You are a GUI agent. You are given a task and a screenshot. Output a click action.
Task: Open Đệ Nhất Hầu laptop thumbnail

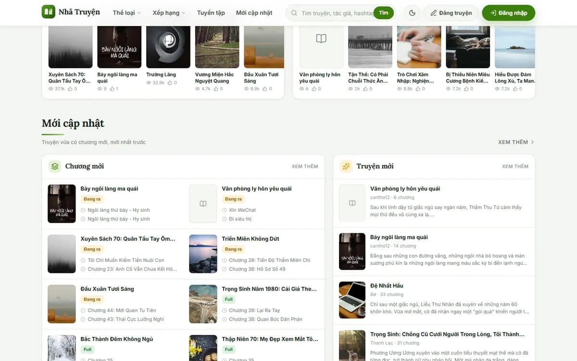pos(352,300)
